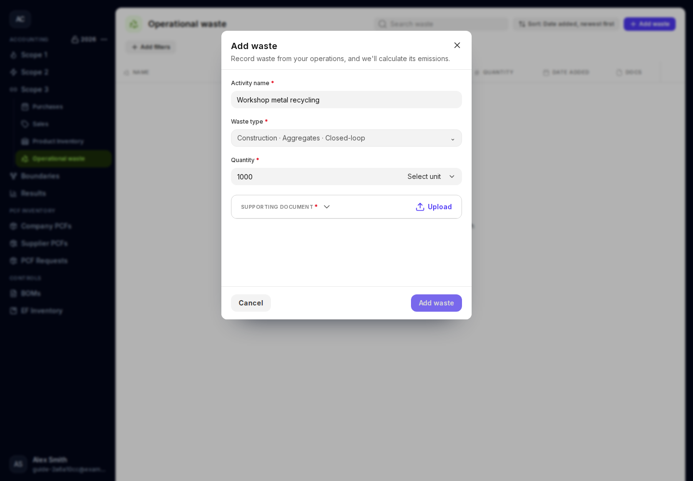Click the Upload icon in supporting document
The width and height of the screenshot is (693, 481).
coord(420,207)
